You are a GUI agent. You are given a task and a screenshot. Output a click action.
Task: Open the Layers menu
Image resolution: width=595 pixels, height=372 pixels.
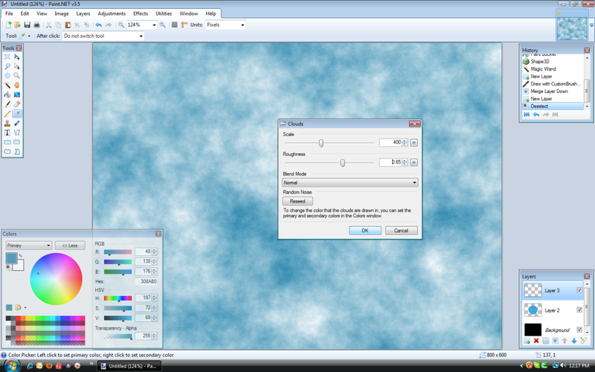tap(83, 13)
